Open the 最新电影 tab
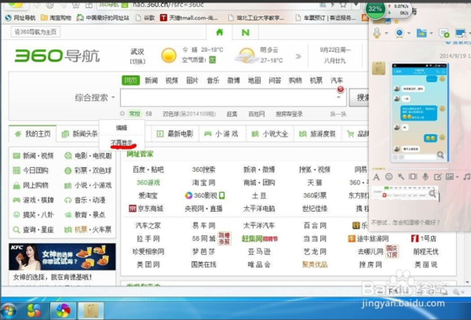The image size is (471, 320). tap(175, 134)
